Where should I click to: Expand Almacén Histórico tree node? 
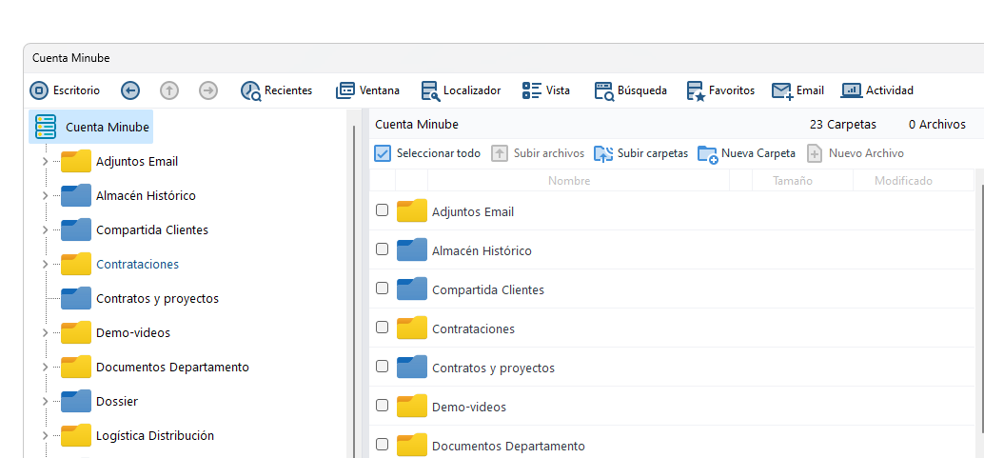45,196
